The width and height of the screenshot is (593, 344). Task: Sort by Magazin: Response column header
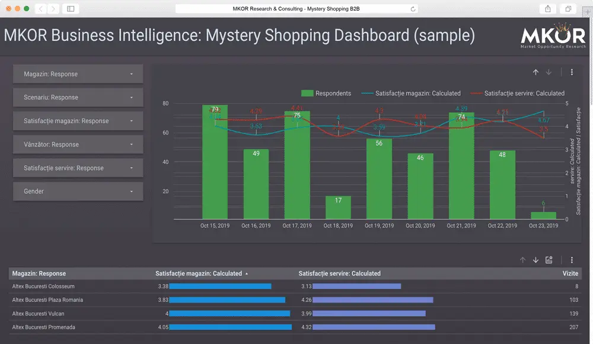pos(39,274)
